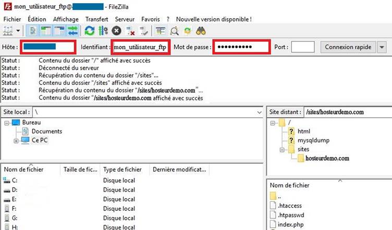Open the Site Manager dropdown arrow
Image resolution: width=392 pixels, height=230 pixels.
(18, 31)
